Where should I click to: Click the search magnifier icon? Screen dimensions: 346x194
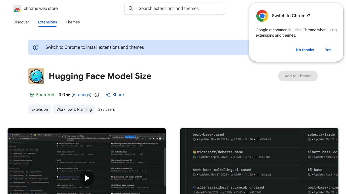click(131, 9)
